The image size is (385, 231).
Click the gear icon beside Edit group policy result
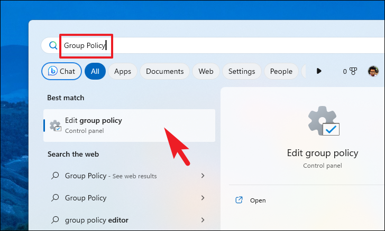click(x=55, y=126)
